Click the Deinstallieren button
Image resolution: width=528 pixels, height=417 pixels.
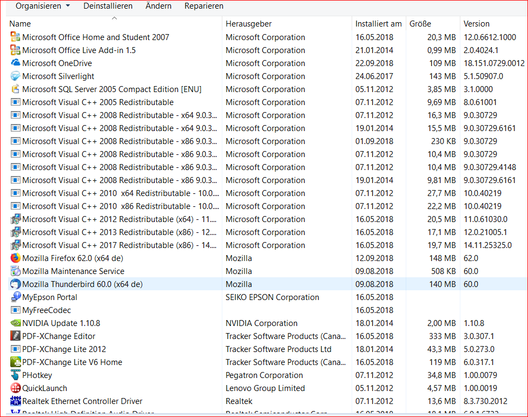(108, 6)
